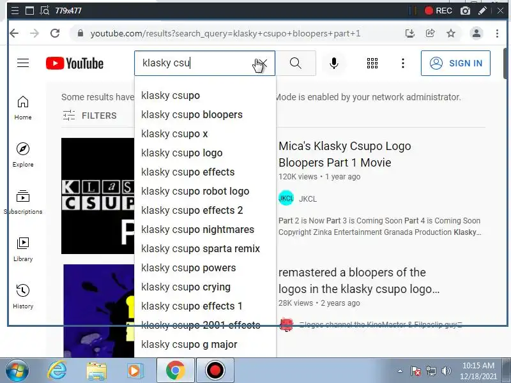511x383 pixels.
Task: Open the Klasky Csupo logo video thumbnail
Action: 98,196
